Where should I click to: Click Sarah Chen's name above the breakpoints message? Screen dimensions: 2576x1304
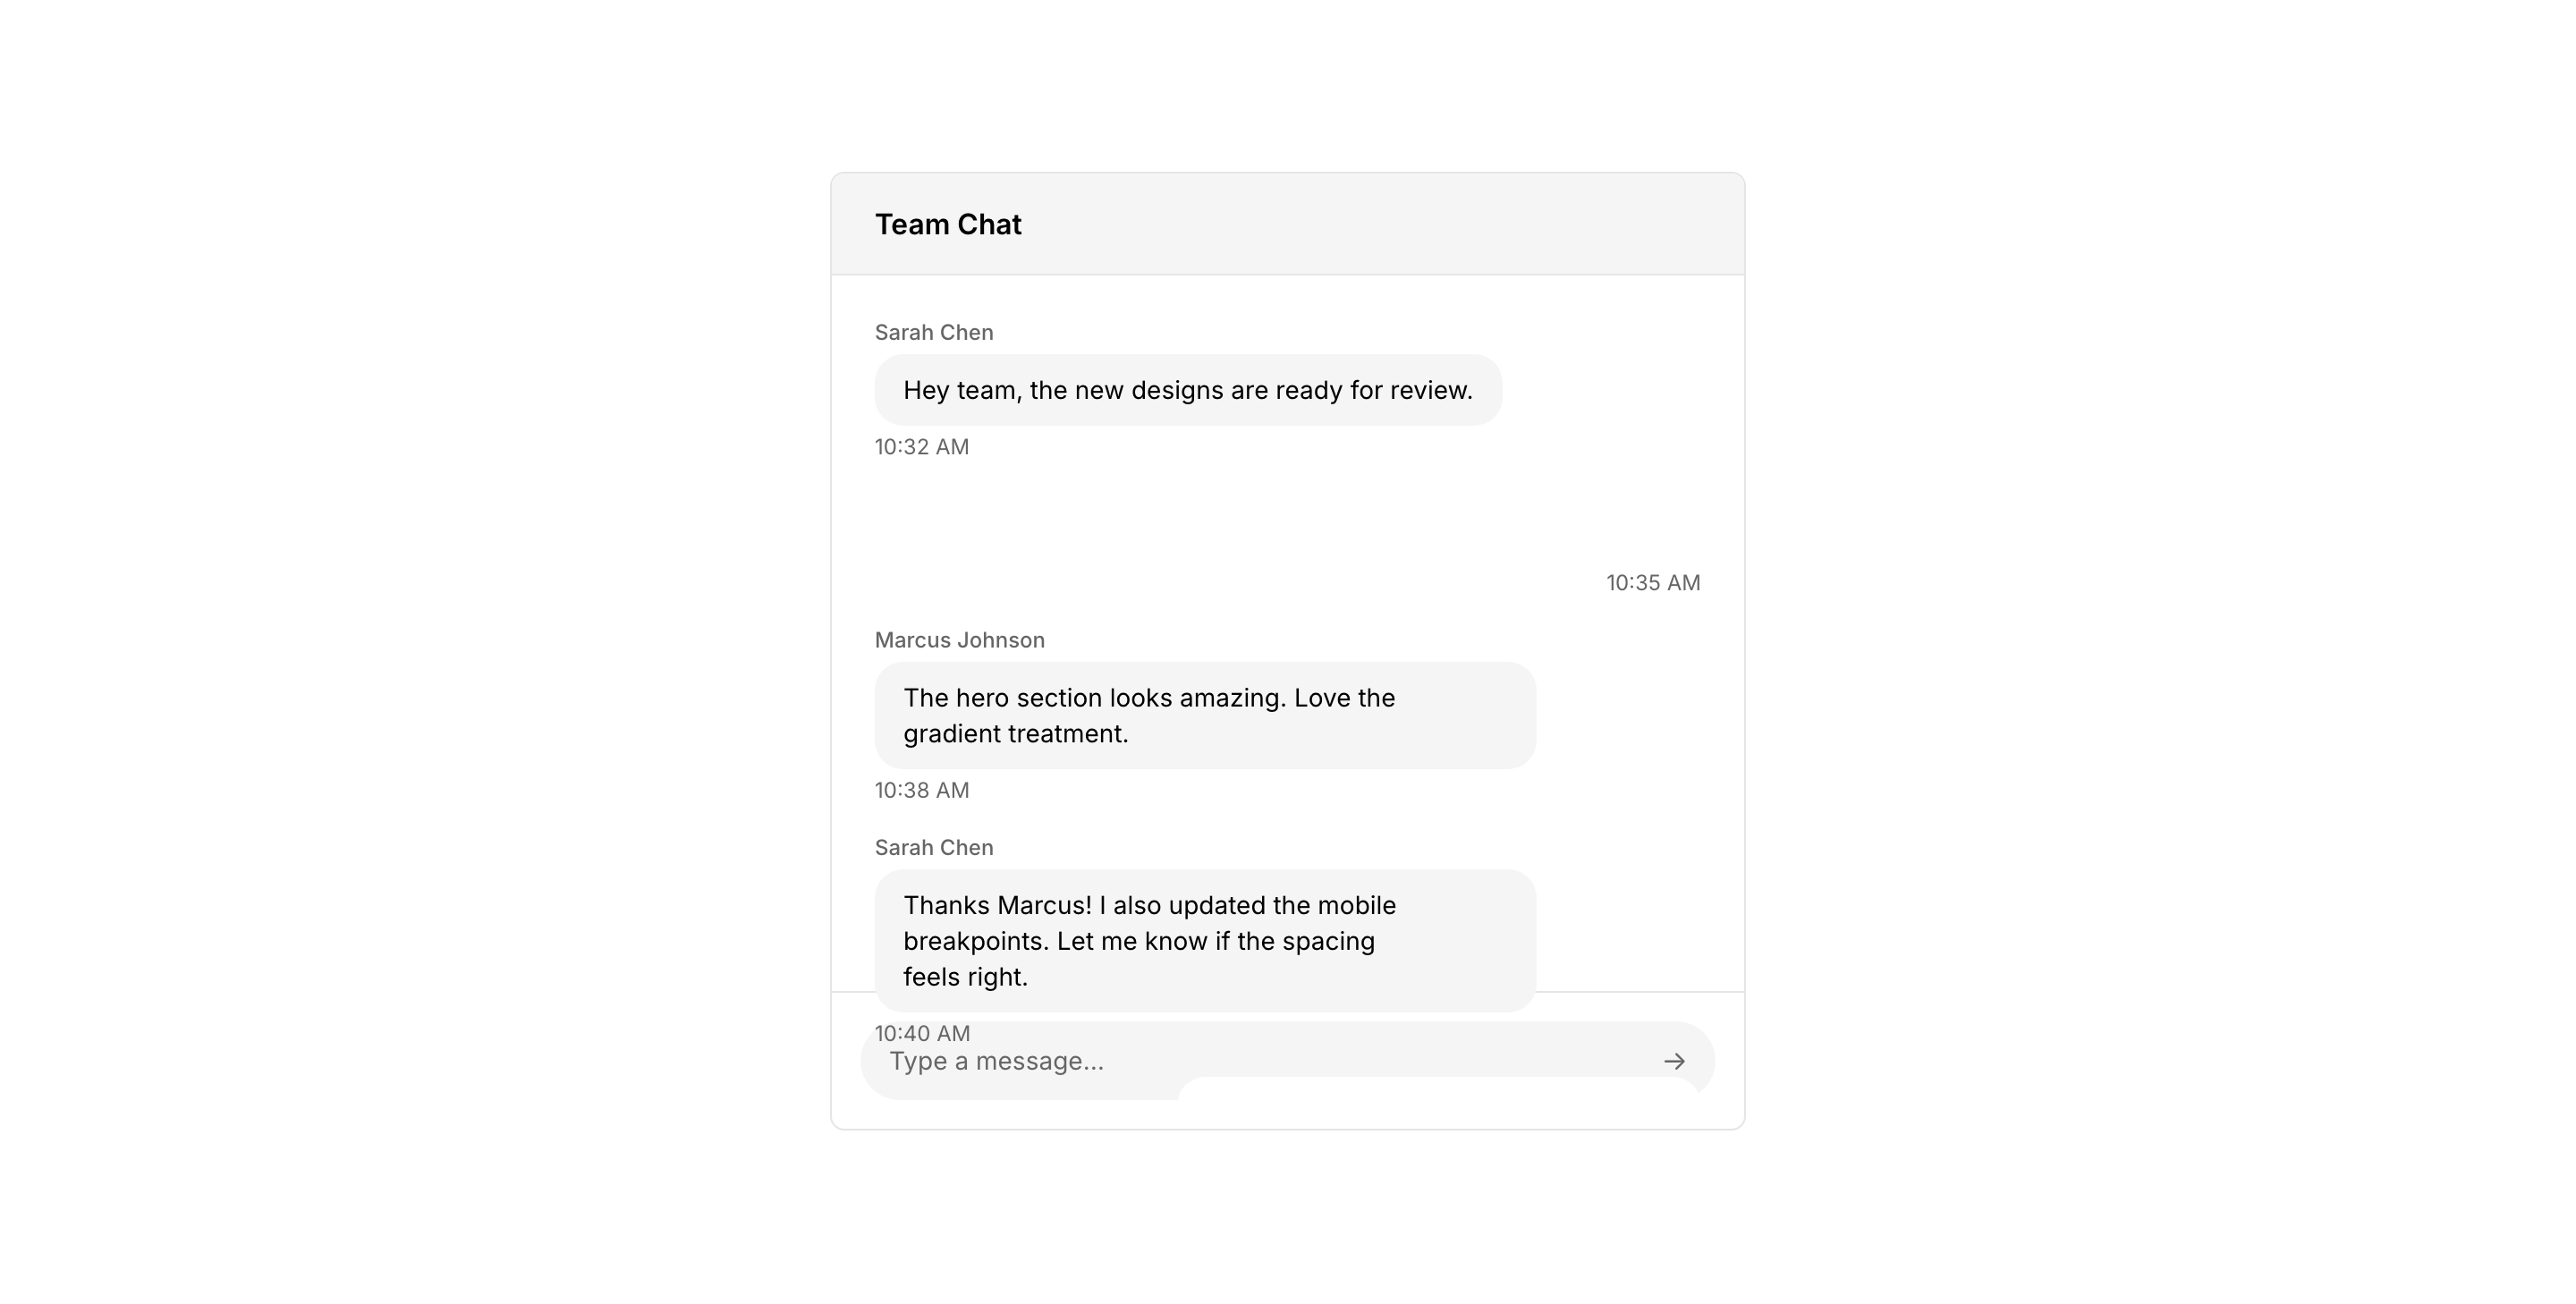(934, 848)
